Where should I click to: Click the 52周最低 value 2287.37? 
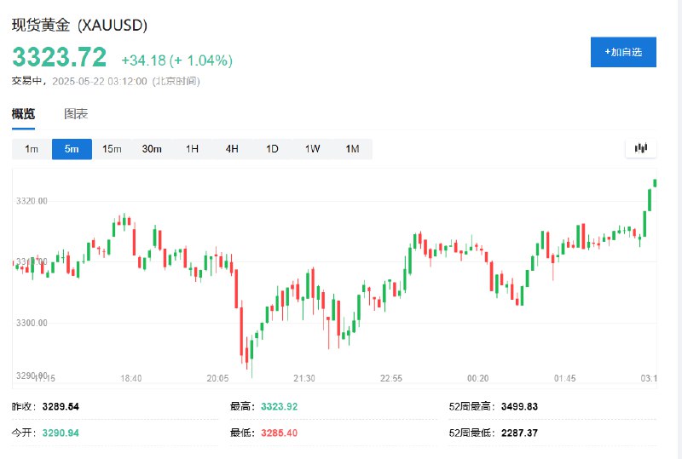click(x=519, y=433)
